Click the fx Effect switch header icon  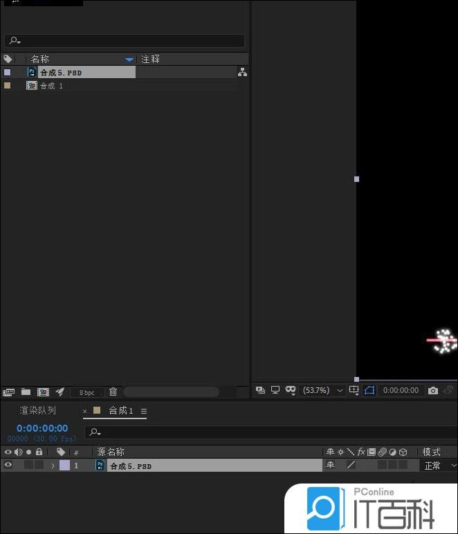pyautogui.click(x=361, y=452)
